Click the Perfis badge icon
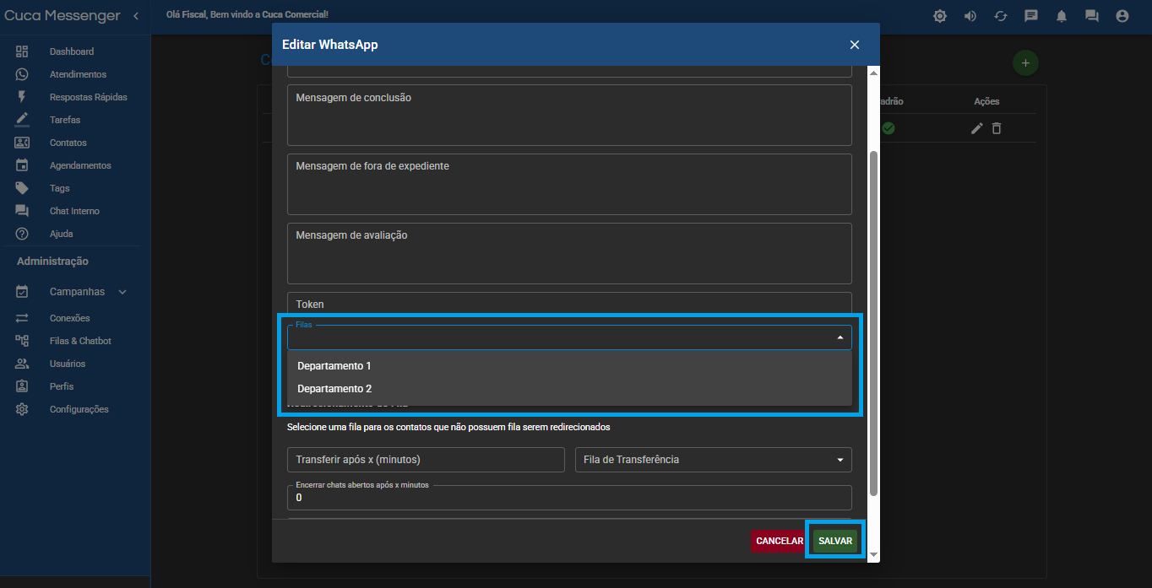This screenshot has height=588, width=1152. [x=22, y=386]
